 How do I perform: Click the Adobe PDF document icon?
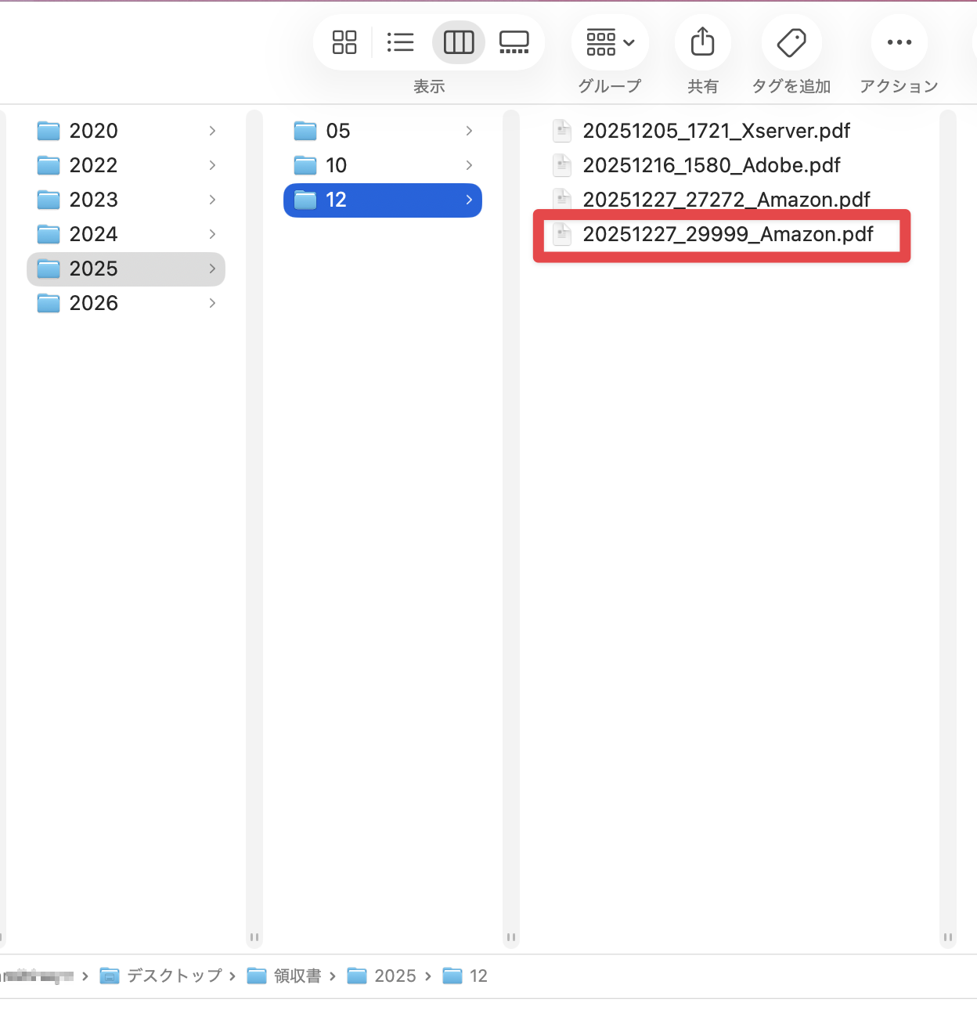(x=562, y=165)
